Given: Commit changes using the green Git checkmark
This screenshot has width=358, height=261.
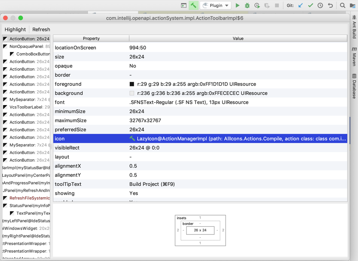Looking at the screenshot, I should 310,6.
